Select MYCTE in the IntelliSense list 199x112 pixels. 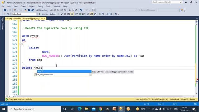click(64, 71)
